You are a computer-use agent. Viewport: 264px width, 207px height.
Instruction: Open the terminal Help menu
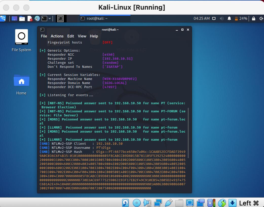(x=94, y=36)
